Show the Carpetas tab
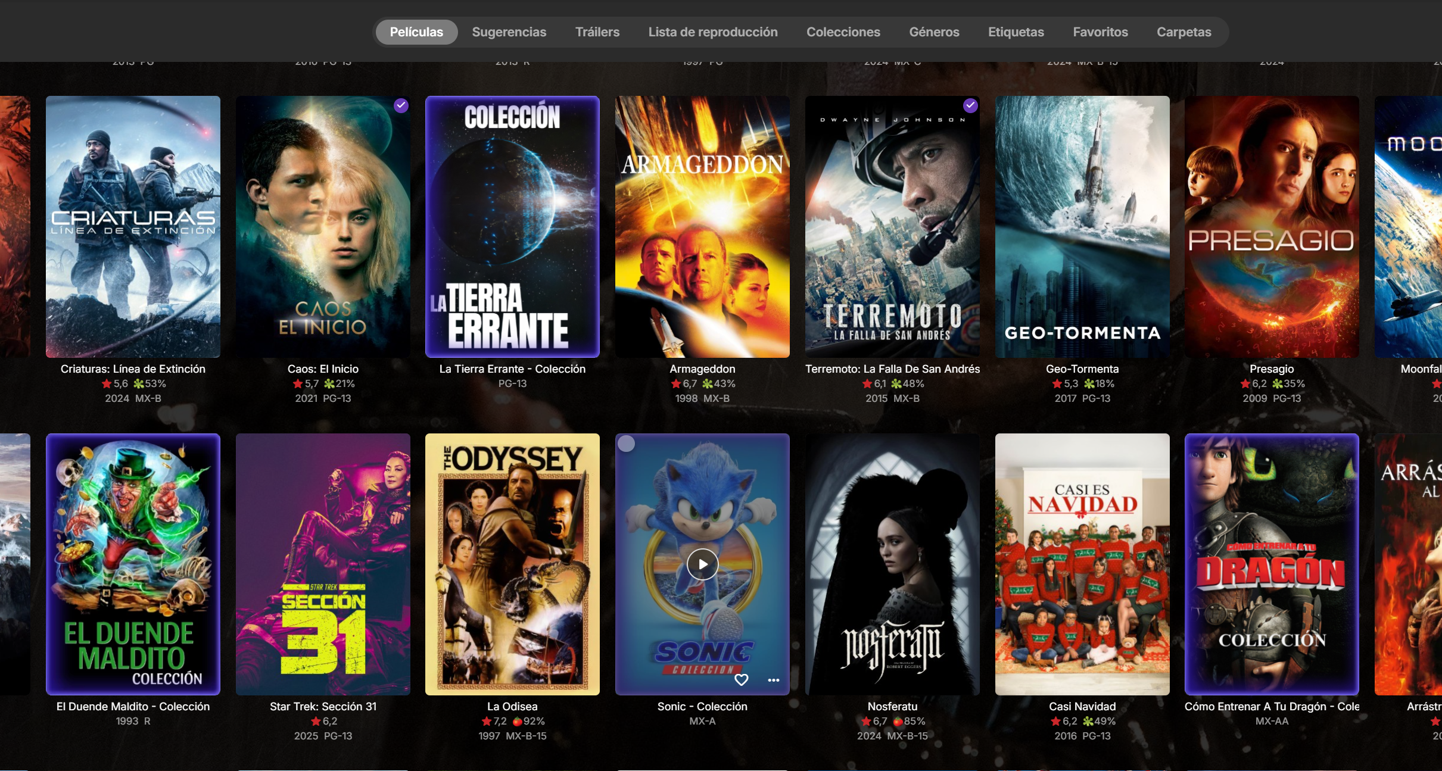 1184,32
